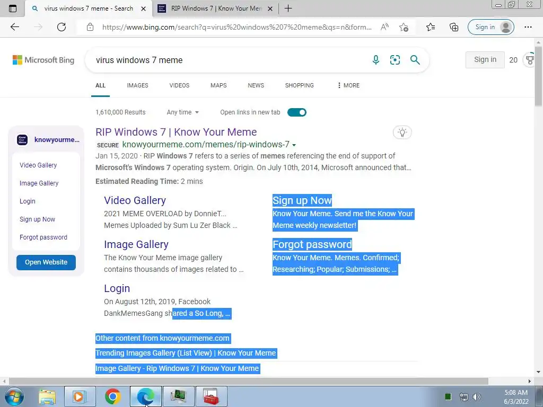Viewport: 543px width, 407px height.
Task: Open sidebar Sign up Now link
Action: (x=38, y=219)
